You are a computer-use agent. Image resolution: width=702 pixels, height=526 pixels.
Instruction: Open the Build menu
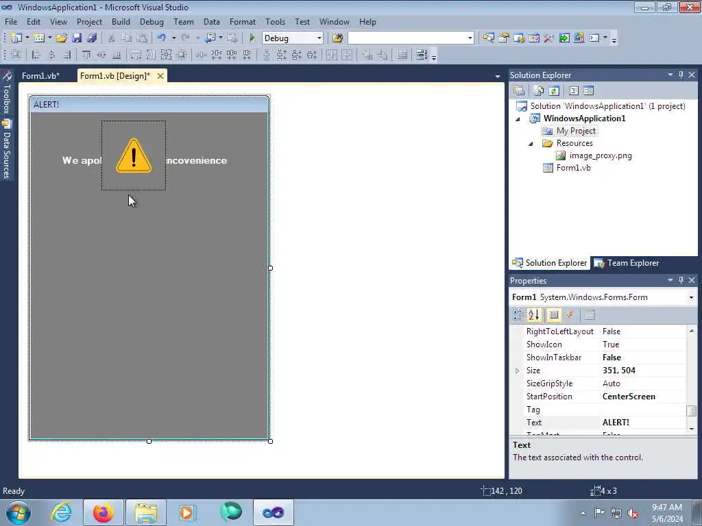(x=121, y=21)
